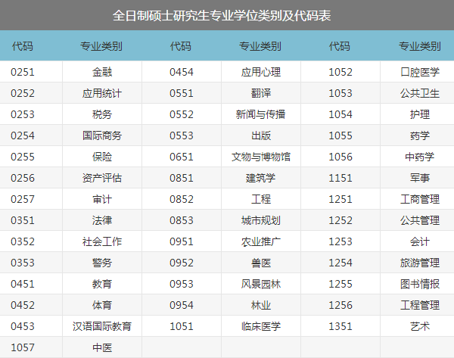Select the 新闻与传播 entry
Image resolution: width=454 pixels, height=358 pixels.
click(x=260, y=115)
